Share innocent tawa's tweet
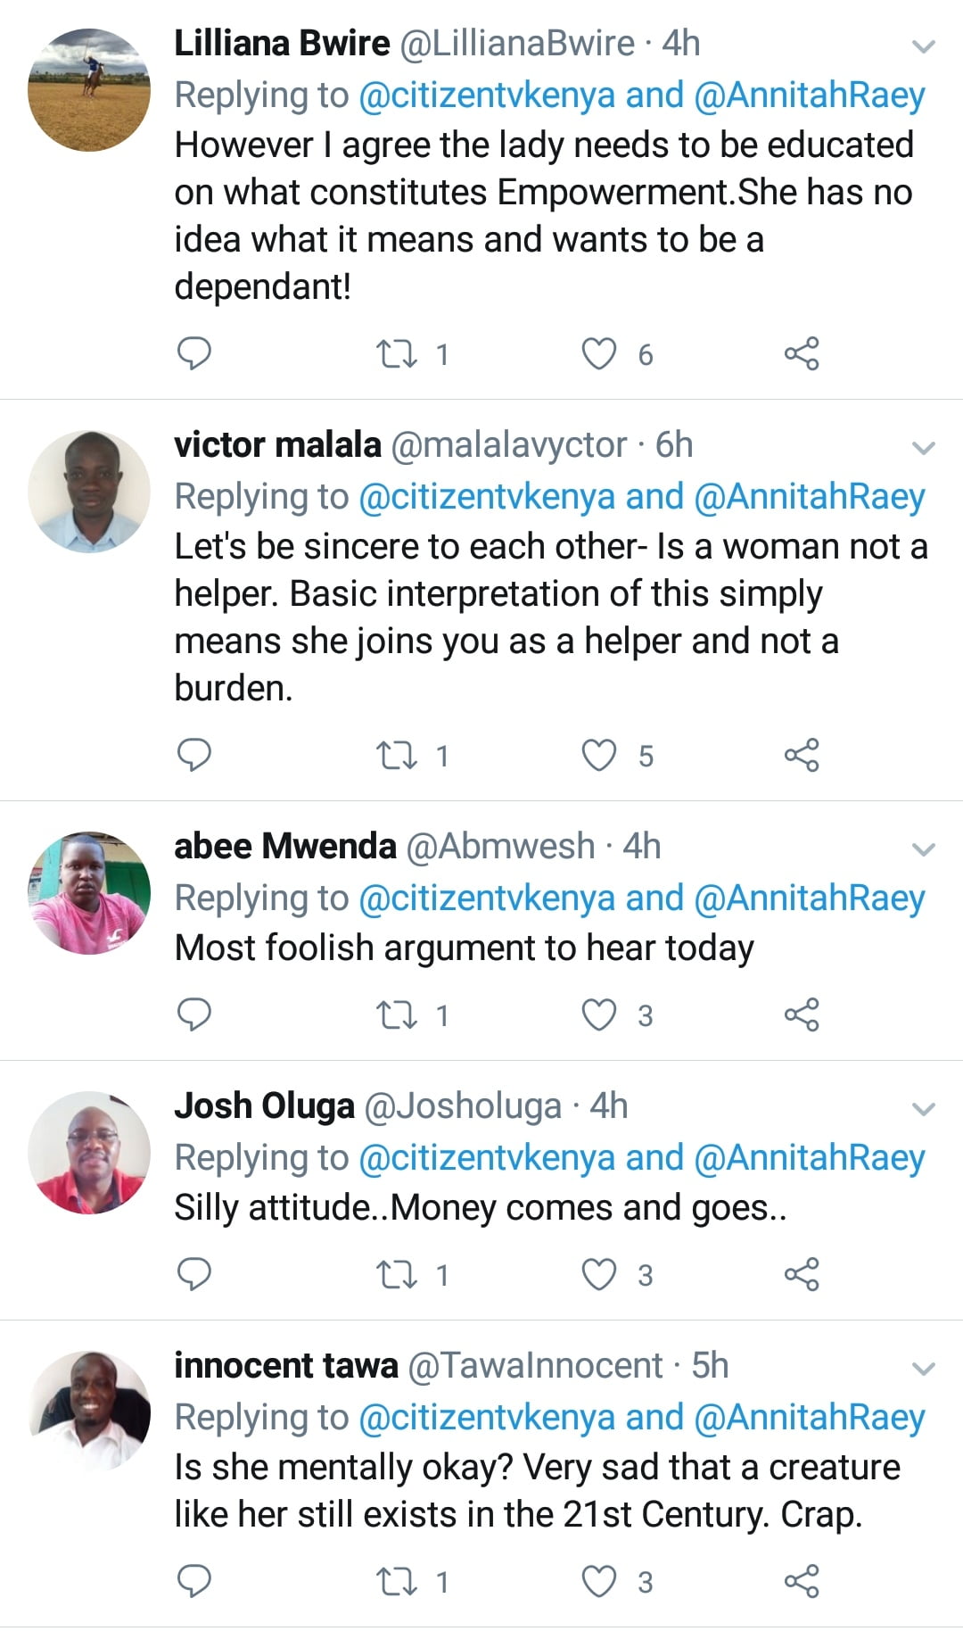Image resolution: width=963 pixels, height=1631 pixels. point(801,1580)
